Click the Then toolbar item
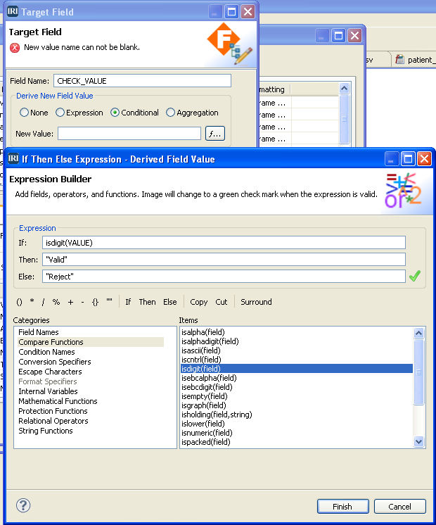 [147, 302]
